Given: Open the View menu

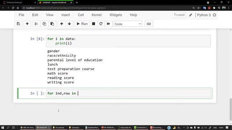Looking at the screenshot, I should 50,15.
